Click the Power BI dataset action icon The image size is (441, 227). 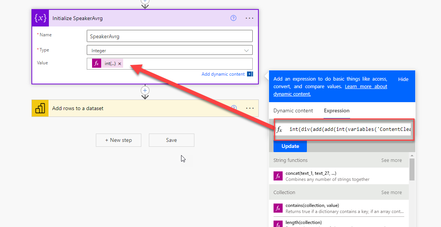[40, 109]
